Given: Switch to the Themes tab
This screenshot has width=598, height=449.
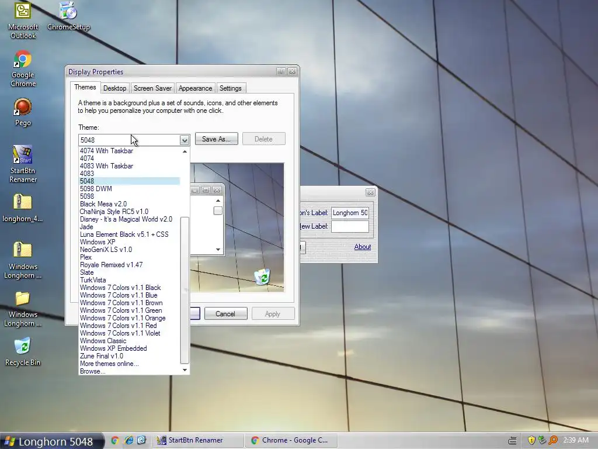Looking at the screenshot, I should click(x=85, y=88).
